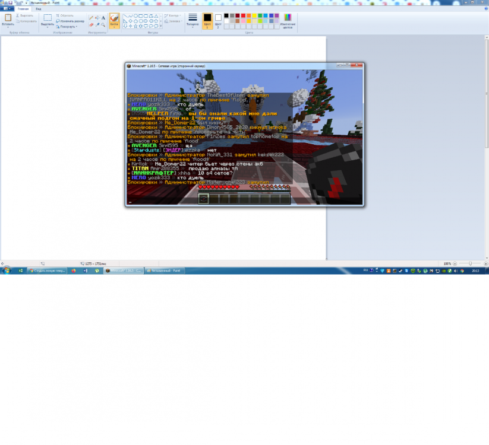Click the Select (Выделить) rectangle icon
The image size is (489, 445).
pyautogui.click(x=48, y=17)
